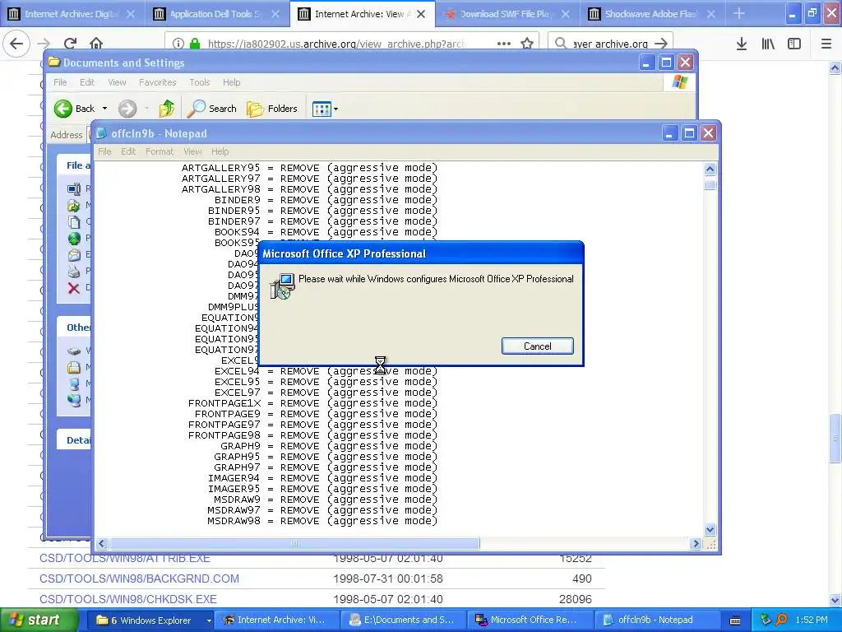Switch to Internet Archive: Digital Library tab
Screen dimensions: 842x632
[x=72, y=14]
